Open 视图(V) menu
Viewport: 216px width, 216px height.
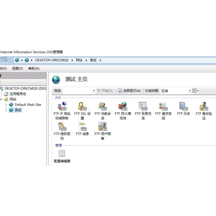[18, 69]
